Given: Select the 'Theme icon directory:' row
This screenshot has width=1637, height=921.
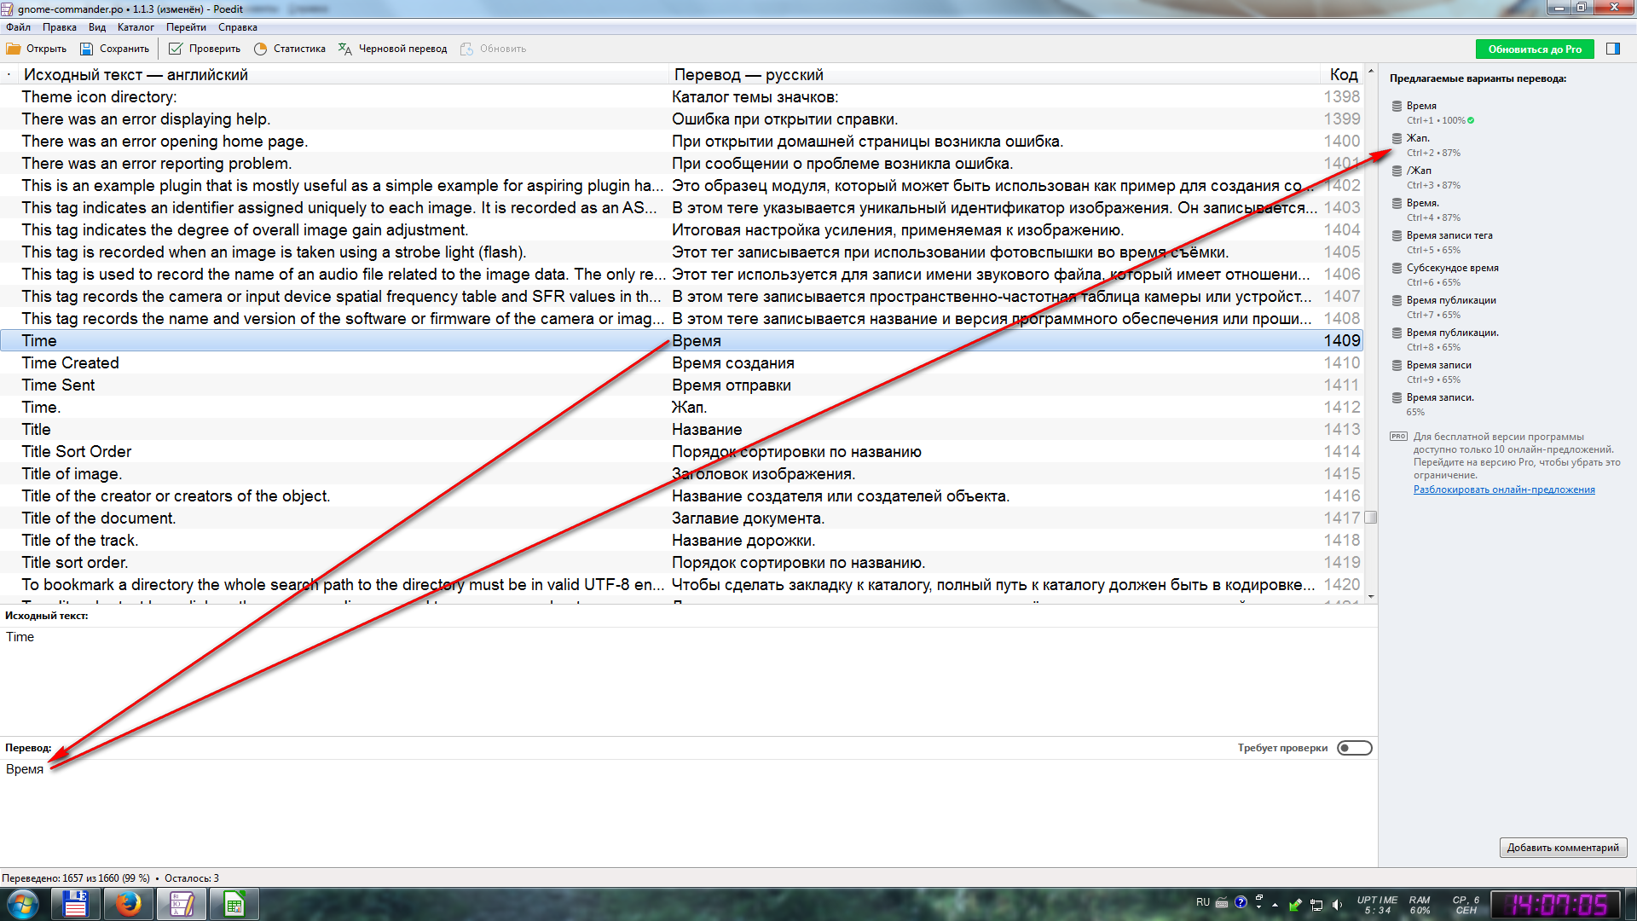Looking at the screenshot, I should (x=682, y=96).
